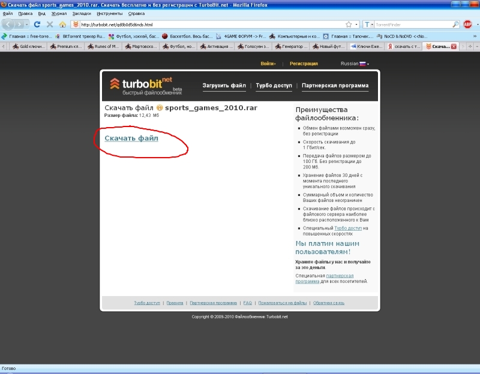Switch to the 'Новый фут...' tab
The width and height of the screenshot is (480, 374).
tap(328, 47)
